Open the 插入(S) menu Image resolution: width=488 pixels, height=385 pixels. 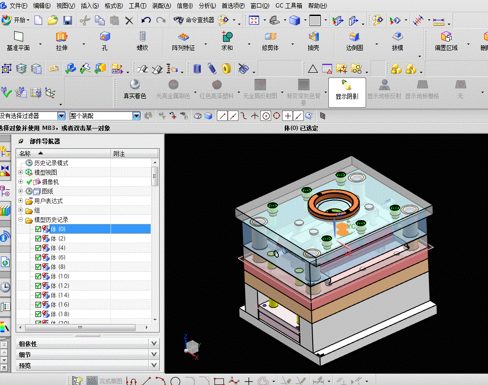coord(90,6)
